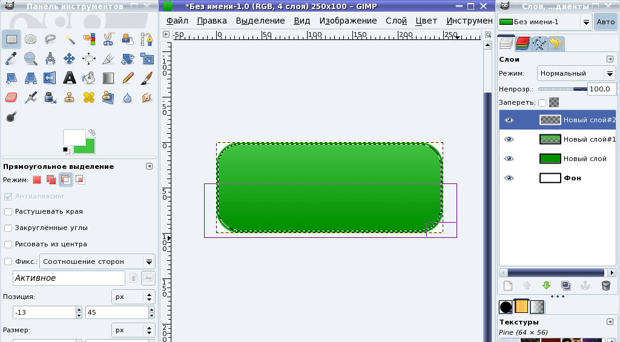Open the Прямоугольное выделение options panel menu
Viewport: 620px width, 342px height.
[149, 166]
